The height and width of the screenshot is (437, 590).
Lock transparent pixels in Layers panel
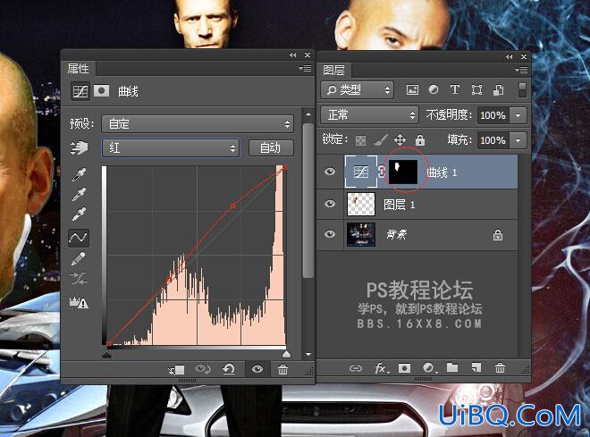pyautogui.click(x=360, y=141)
